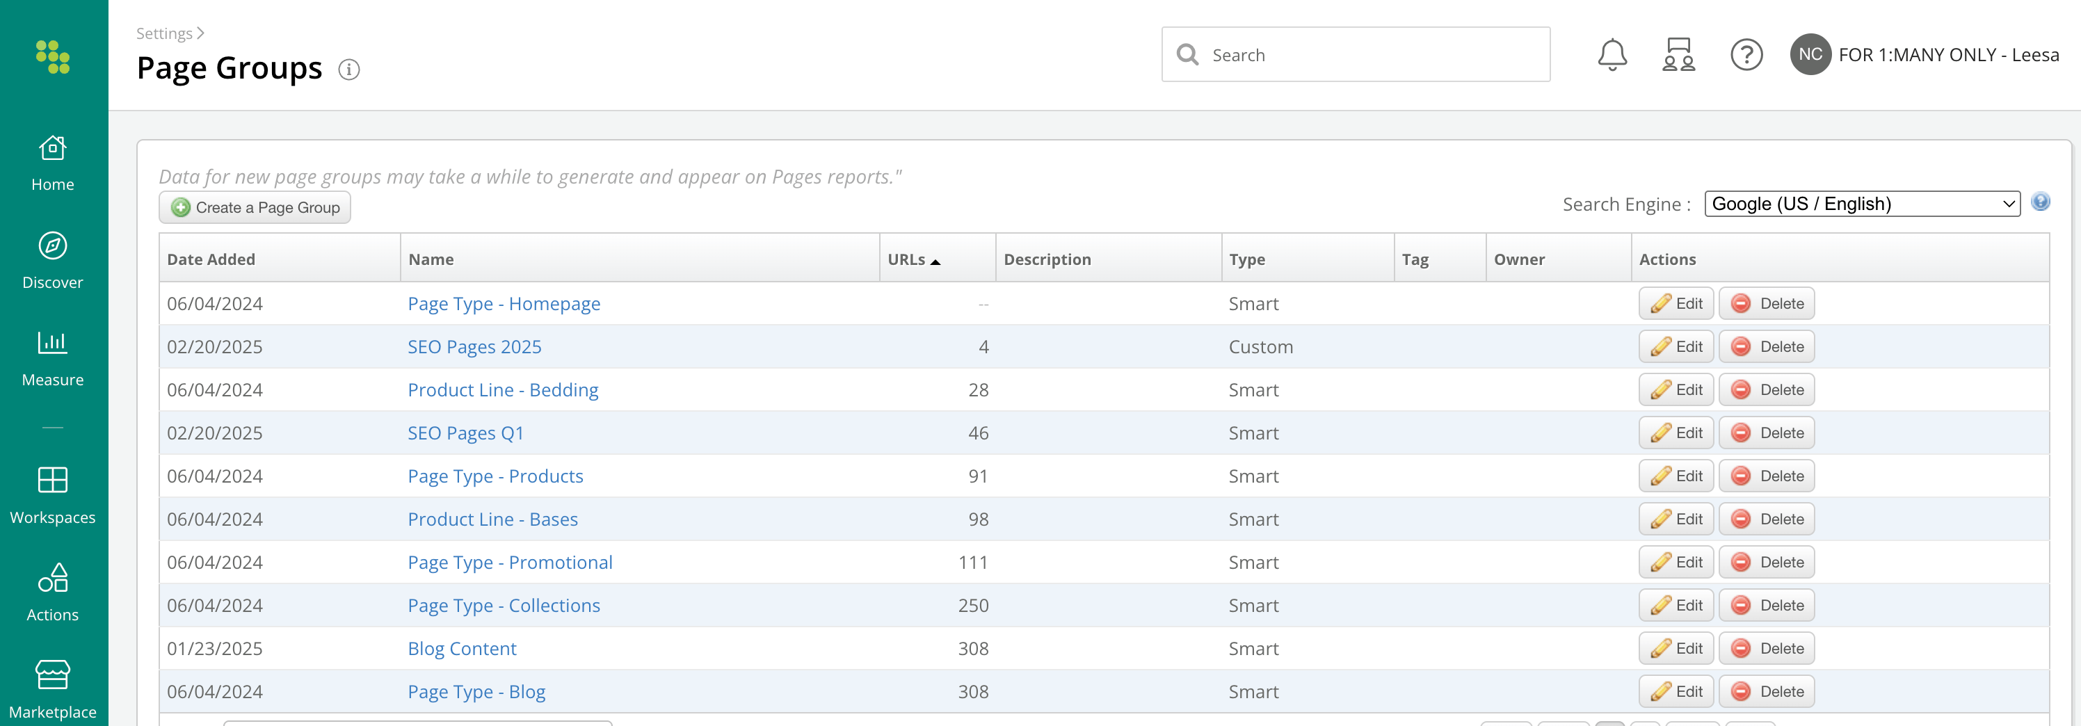This screenshot has height=726, width=2081.
Task: Delete Page Type - Blog row
Action: tap(1767, 692)
